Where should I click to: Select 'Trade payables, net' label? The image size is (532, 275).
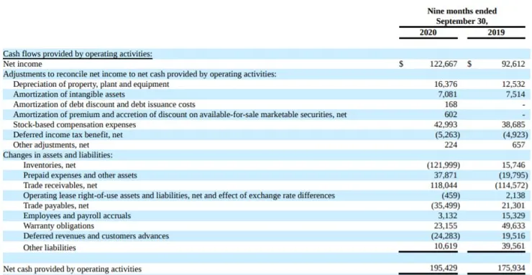[x=56, y=205]
